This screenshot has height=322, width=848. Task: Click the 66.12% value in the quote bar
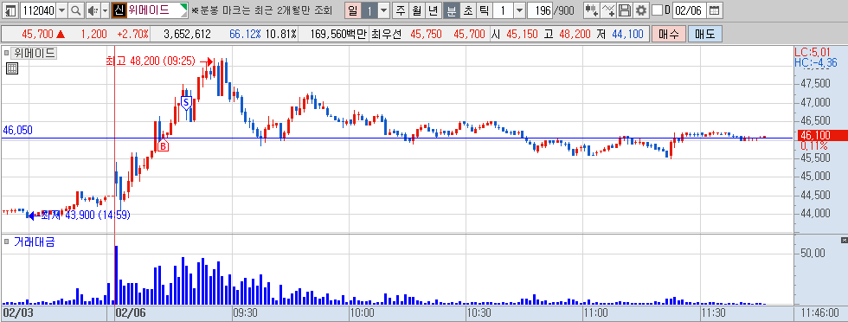[245, 34]
